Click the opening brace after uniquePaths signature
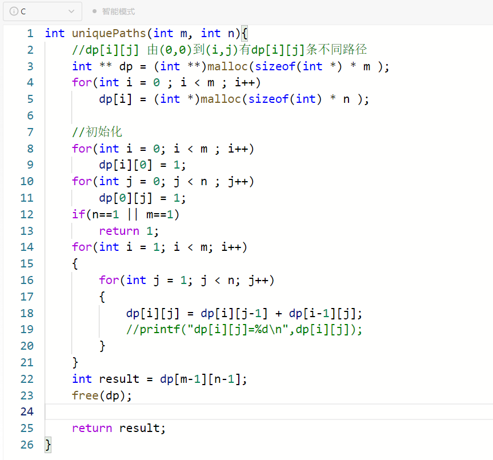This screenshot has height=460, width=493. [x=245, y=33]
